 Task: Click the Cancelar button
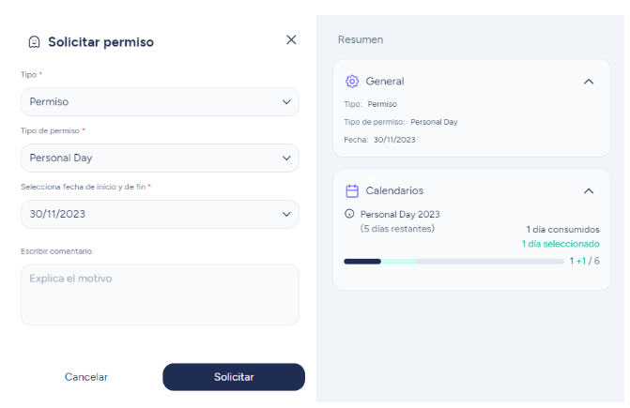(86, 377)
